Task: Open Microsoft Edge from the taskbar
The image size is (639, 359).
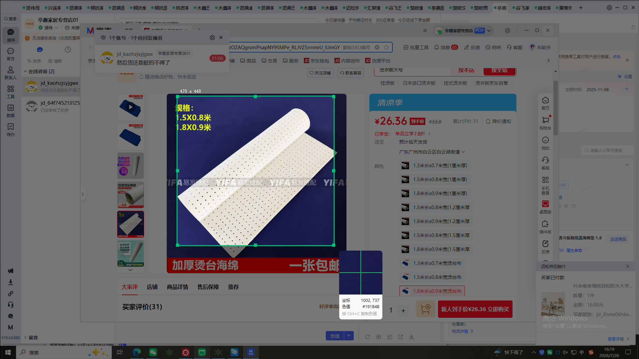Action: coord(136,352)
